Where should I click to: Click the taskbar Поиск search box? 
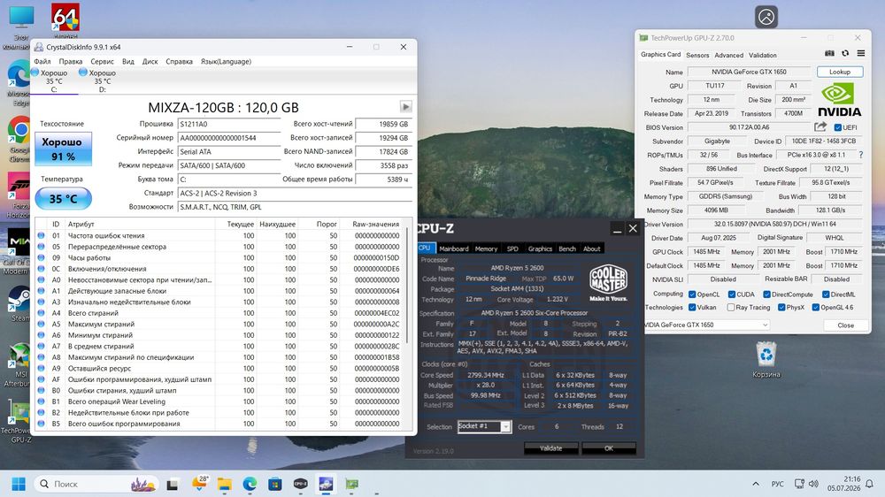96,484
